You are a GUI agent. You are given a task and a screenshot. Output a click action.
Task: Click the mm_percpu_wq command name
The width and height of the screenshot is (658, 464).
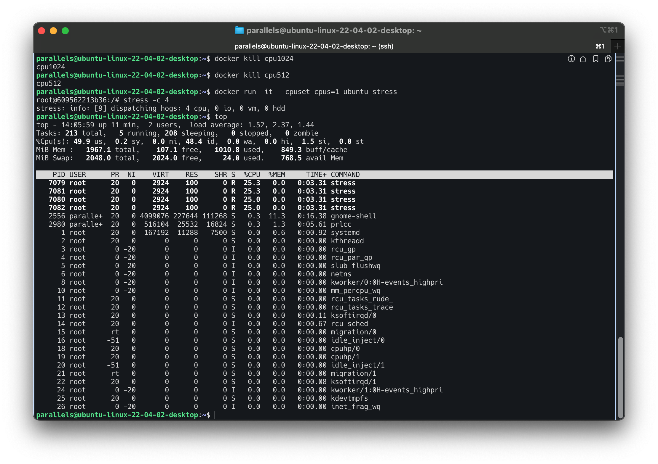tap(356, 291)
